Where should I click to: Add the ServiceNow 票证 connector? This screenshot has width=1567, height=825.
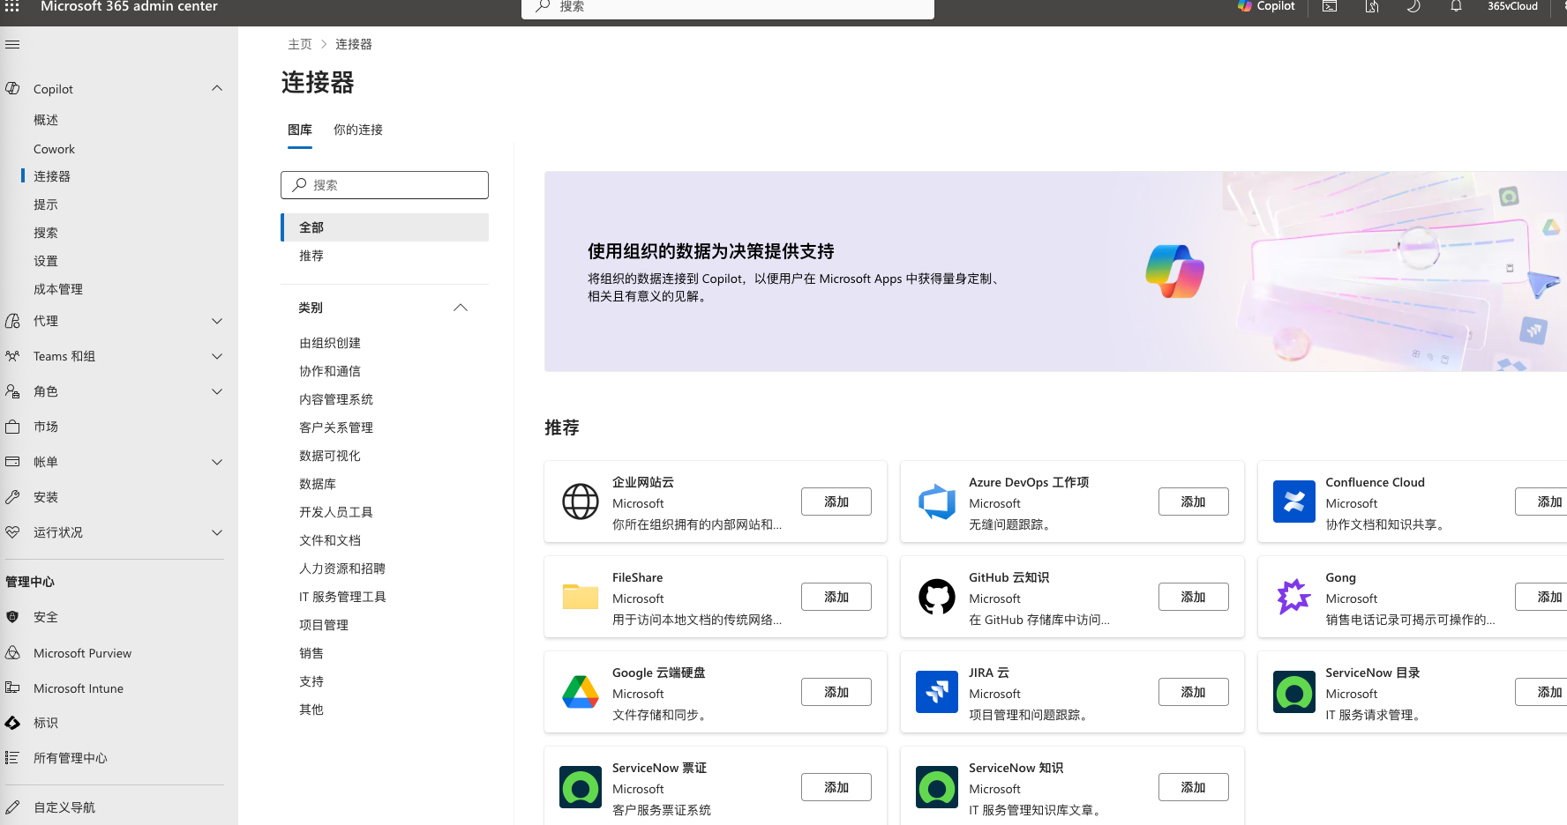[836, 787]
